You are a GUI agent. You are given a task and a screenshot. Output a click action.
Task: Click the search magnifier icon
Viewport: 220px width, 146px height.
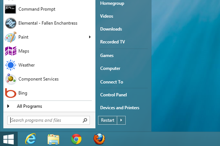pos(85,120)
